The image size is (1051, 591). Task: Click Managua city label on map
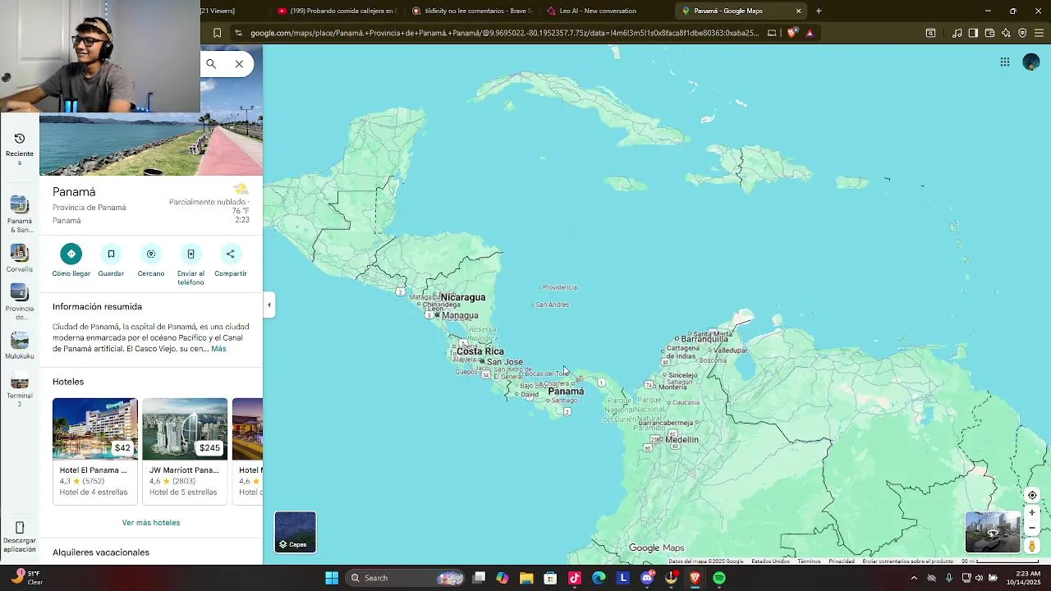[460, 315]
